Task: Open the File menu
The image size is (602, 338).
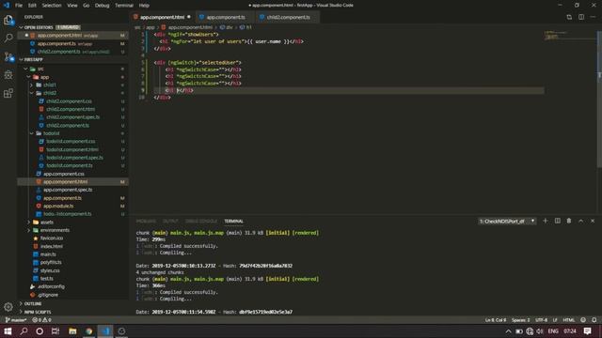Action: (x=19, y=6)
